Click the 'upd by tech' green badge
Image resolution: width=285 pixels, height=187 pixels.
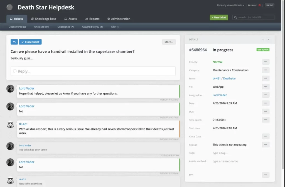point(263,50)
